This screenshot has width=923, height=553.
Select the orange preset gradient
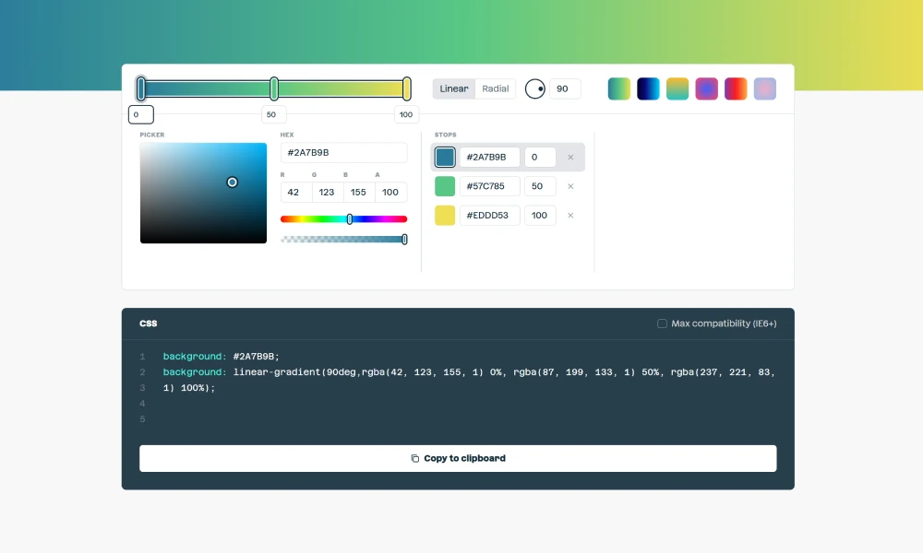point(677,88)
